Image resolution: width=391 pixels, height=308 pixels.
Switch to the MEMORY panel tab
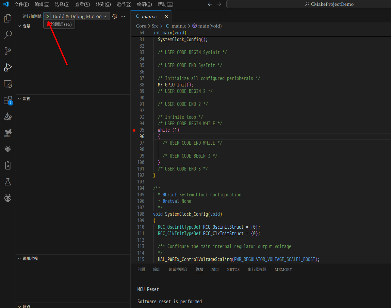click(283, 270)
